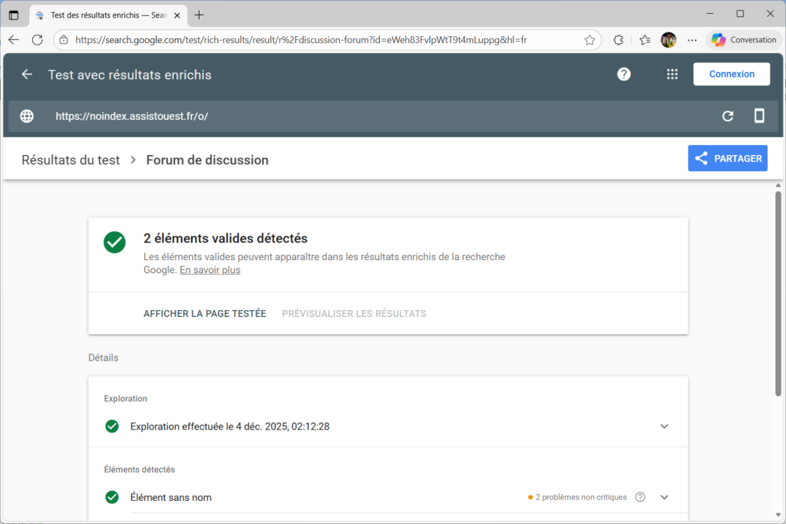Click the PARTAGER share button
This screenshot has height=524, width=786.
coord(728,159)
